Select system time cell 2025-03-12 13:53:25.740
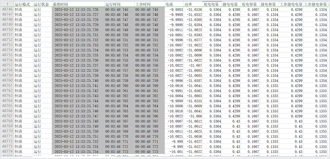The width and height of the screenshot is (330, 159). pyautogui.click(x=76, y=81)
